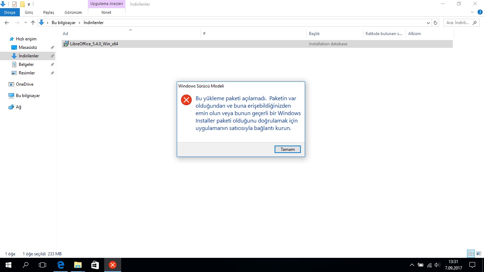Click the Albüm column header
Screen dimensions: 484x272
point(429,34)
